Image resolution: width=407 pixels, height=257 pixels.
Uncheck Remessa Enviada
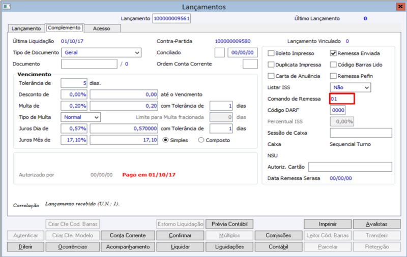pyautogui.click(x=333, y=53)
